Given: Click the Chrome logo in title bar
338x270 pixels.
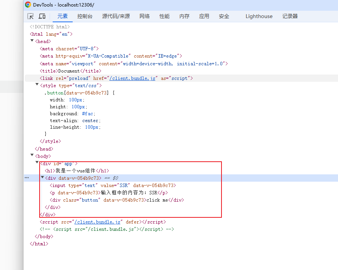Looking at the screenshot, I should pos(28,5).
